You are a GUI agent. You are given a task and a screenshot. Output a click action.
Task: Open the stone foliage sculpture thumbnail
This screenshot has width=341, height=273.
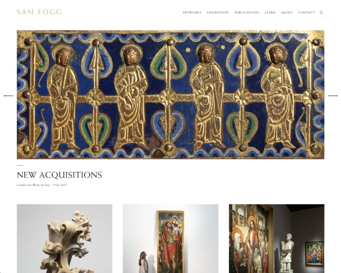pyautogui.click(x=65, y=238)
